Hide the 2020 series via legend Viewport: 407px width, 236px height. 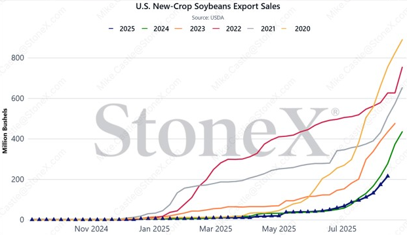pos(296,29)
